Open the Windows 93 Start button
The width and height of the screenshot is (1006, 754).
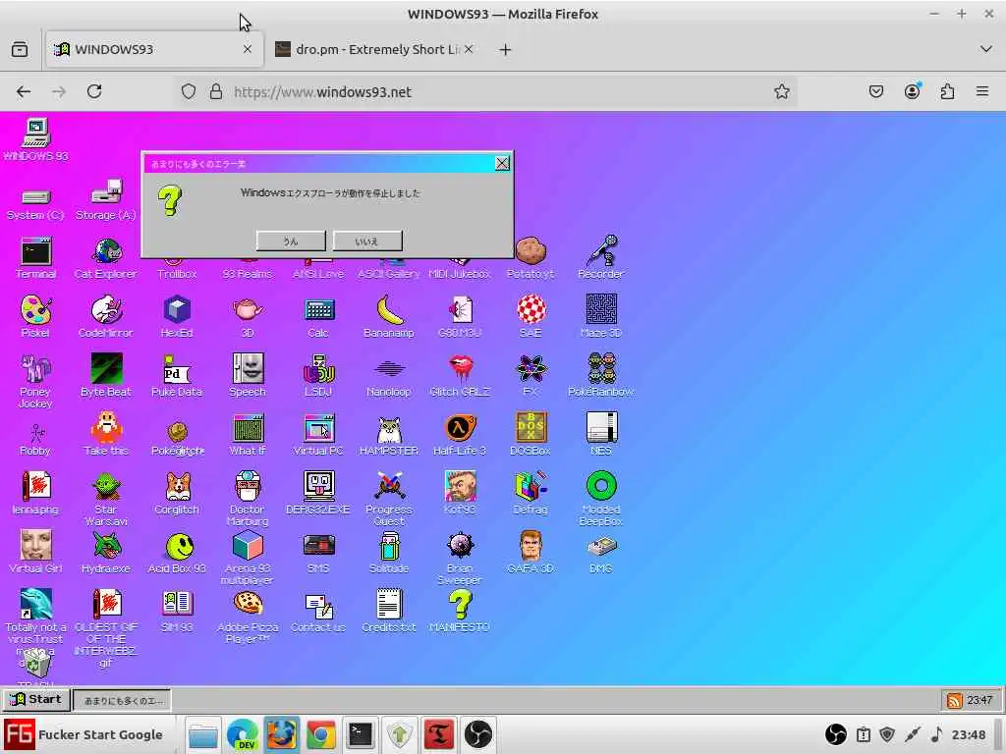coord(36,699)
